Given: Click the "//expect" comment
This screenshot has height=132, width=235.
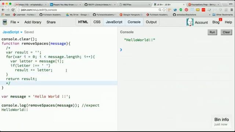Looking at the screenshot, I should tap(91, 105).
